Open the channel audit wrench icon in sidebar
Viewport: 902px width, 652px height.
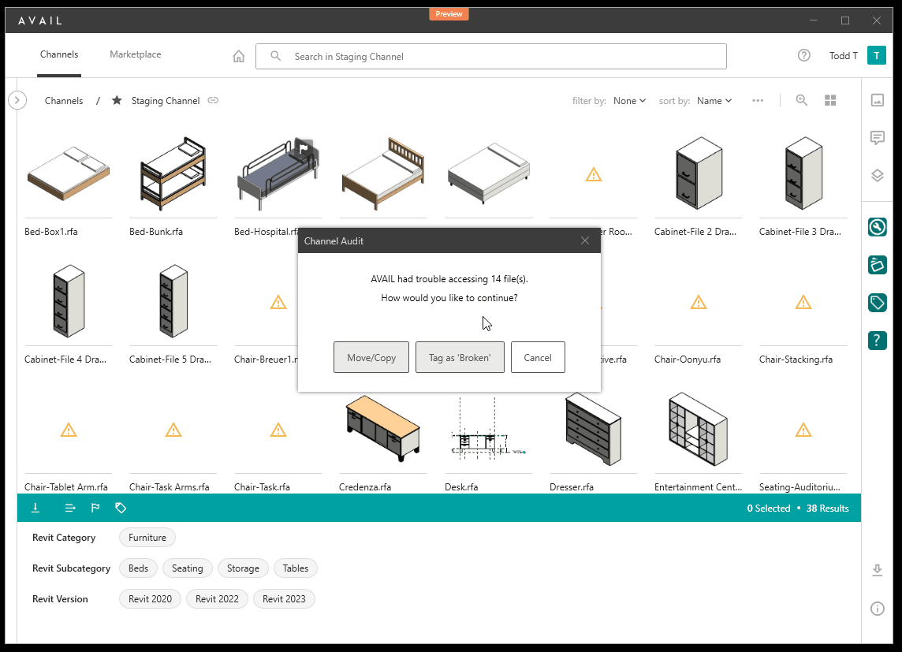[877, 228]
